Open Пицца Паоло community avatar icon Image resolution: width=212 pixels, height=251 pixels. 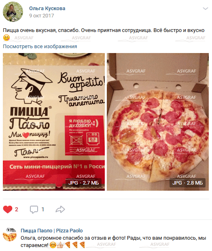tap(10, 234)
